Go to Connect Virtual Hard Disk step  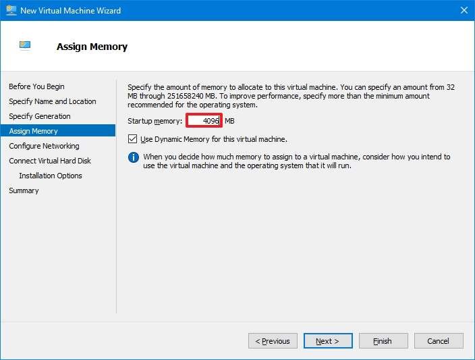pyautogui.click(x=50, y=161)
